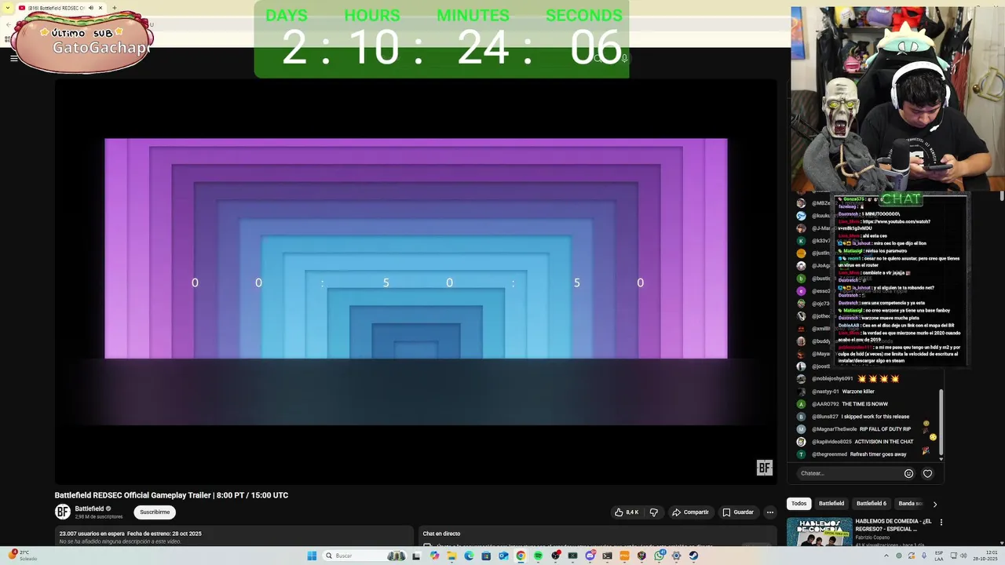Open the Windows Start menu
Viewport: 1005px width, 565px height.
tap(312, 556)
